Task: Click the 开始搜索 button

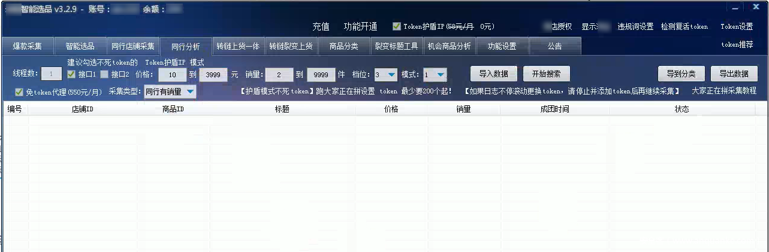Action: tap(546, 74)
